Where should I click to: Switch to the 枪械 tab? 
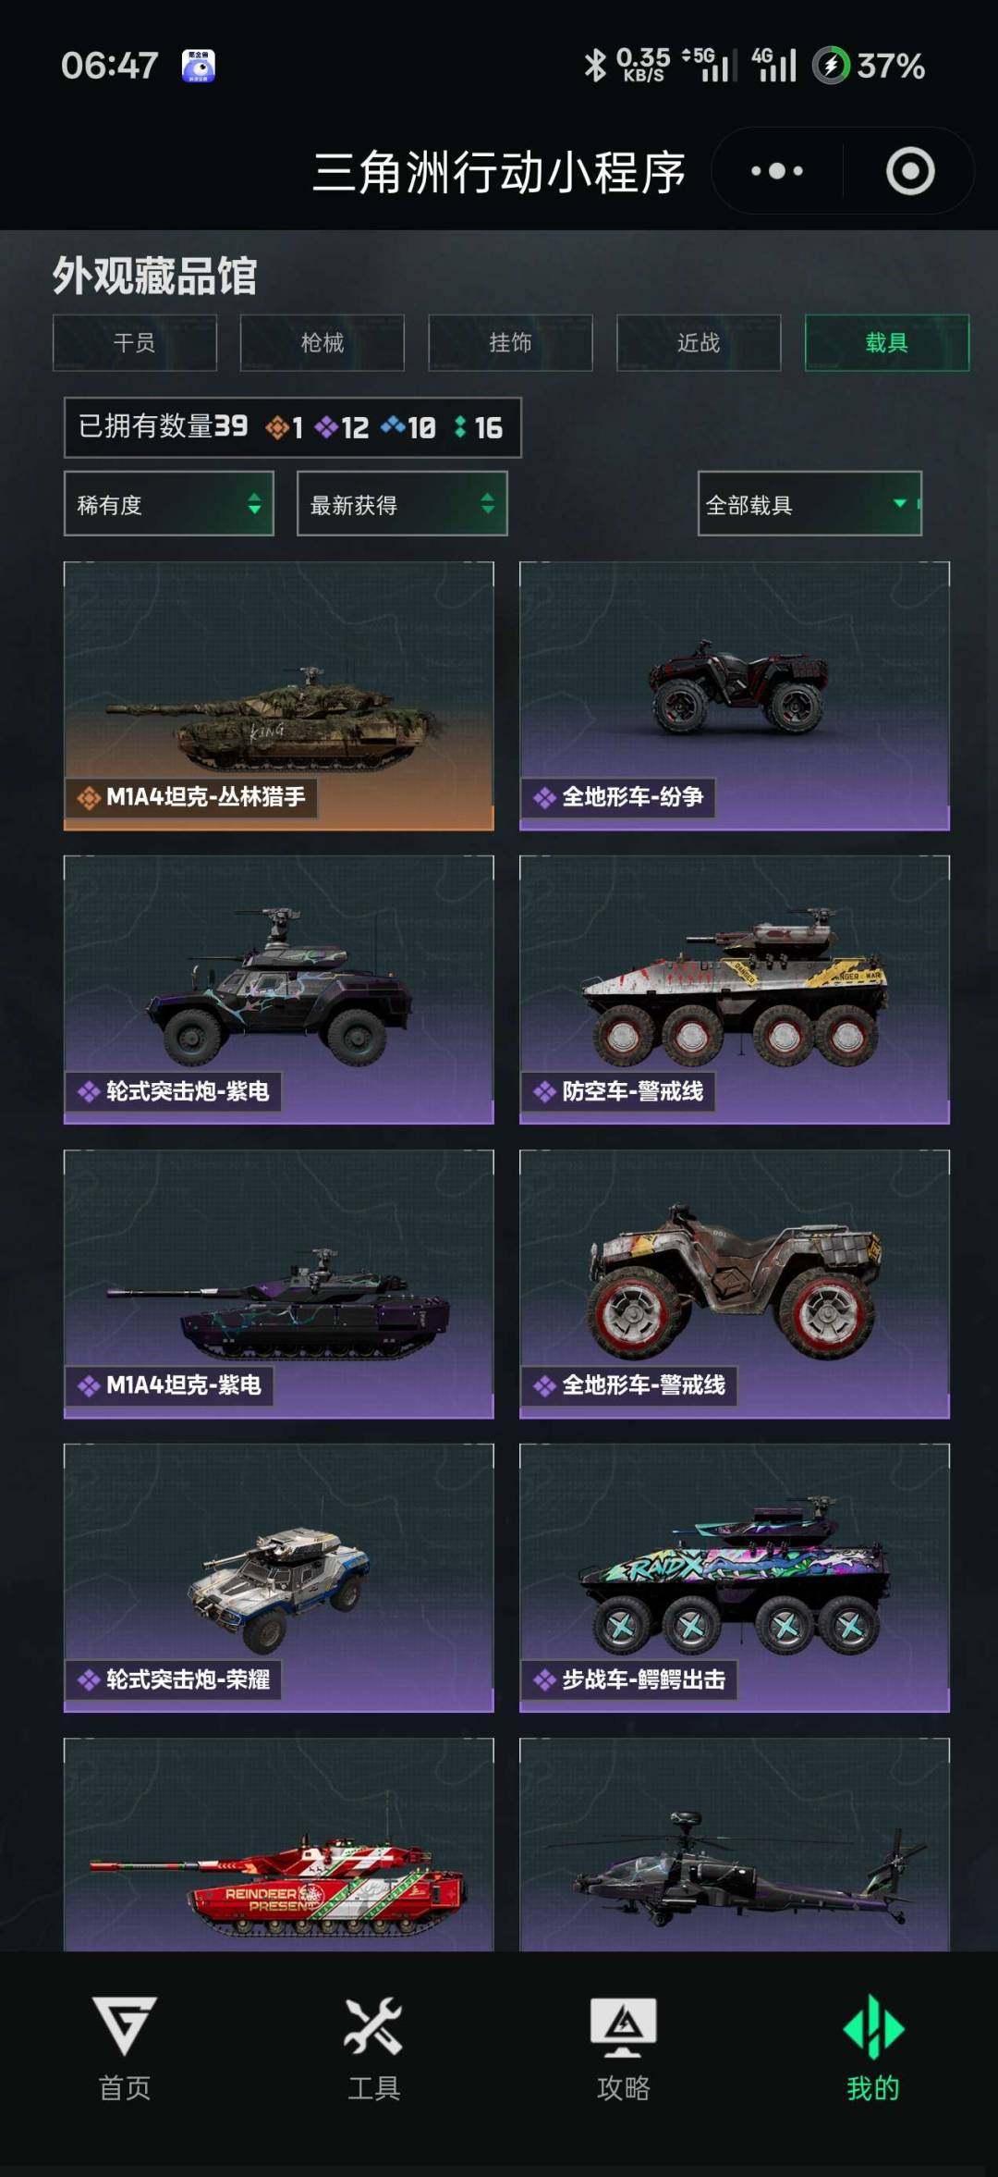[323, 343]
